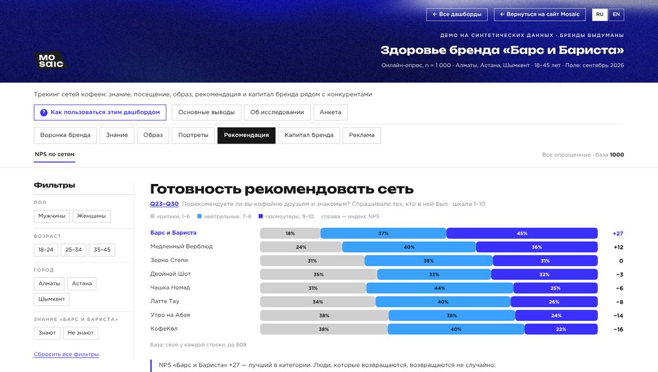658x372 pixels.
Task: Click the 44% neutral bar for Чашка Номад
Action: tap(440, 288)
